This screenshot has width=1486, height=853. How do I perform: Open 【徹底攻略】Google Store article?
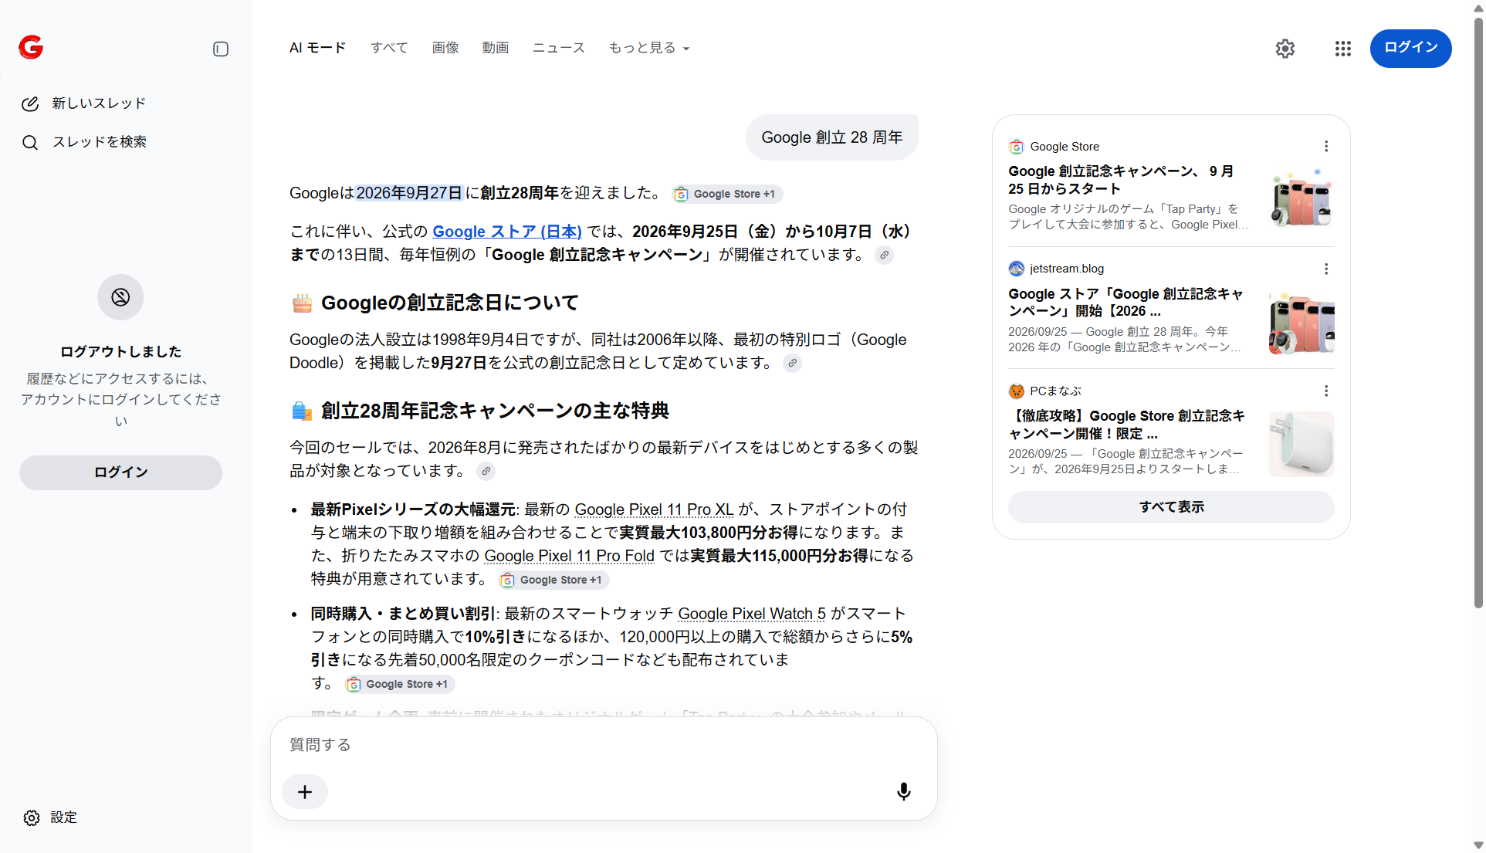(1126, 425)
